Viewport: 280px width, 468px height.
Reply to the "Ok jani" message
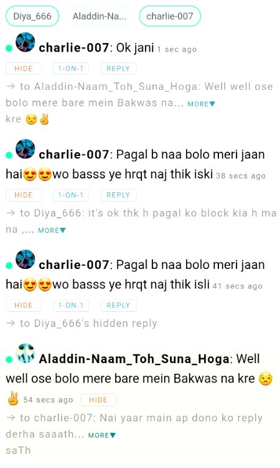click(x=118, y=69)
